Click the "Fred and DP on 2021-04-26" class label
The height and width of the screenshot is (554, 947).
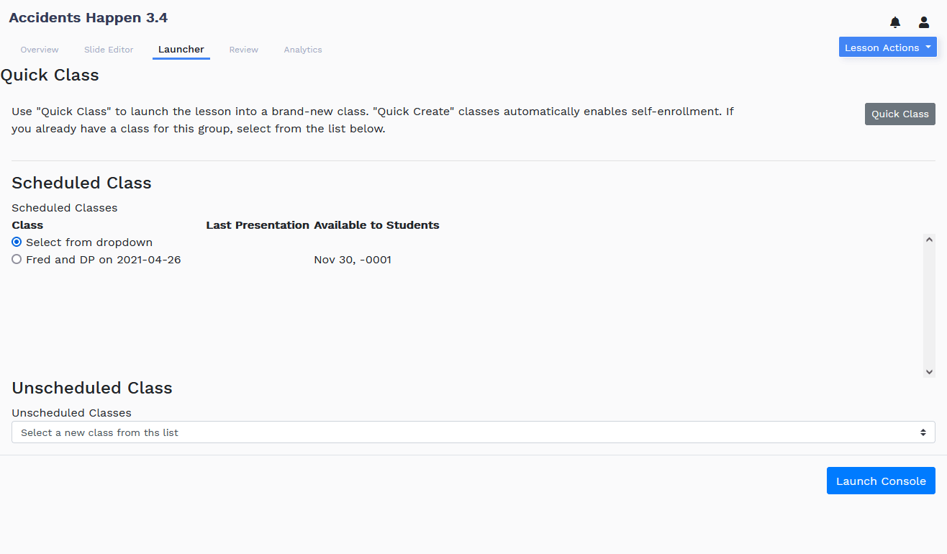pos(104,260)
